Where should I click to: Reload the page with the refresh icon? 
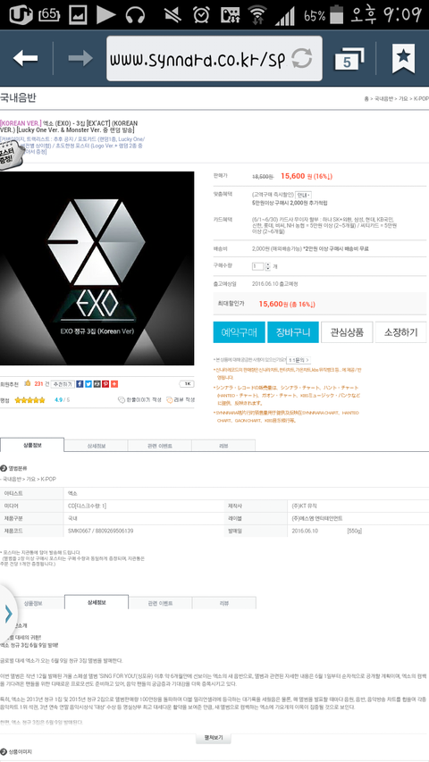point(301,58)
